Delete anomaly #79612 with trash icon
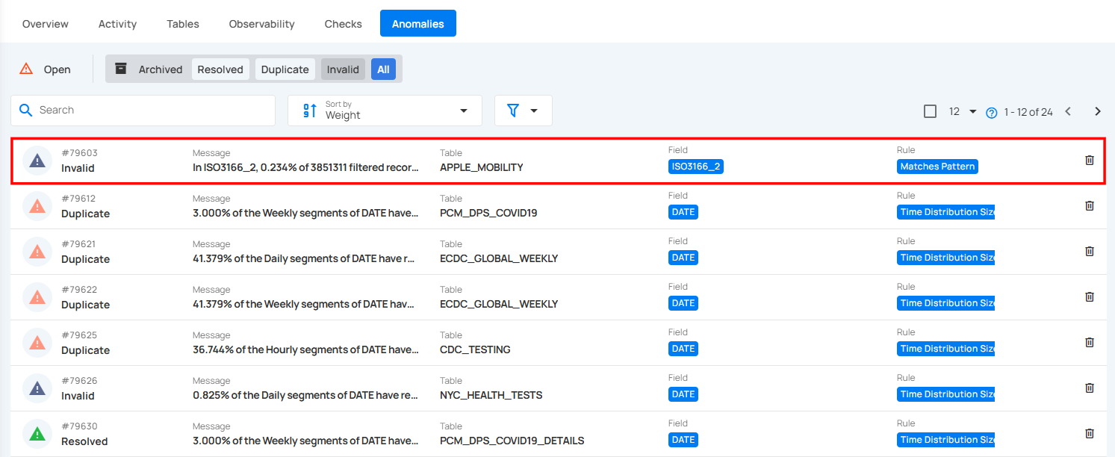 (1089, 205)
